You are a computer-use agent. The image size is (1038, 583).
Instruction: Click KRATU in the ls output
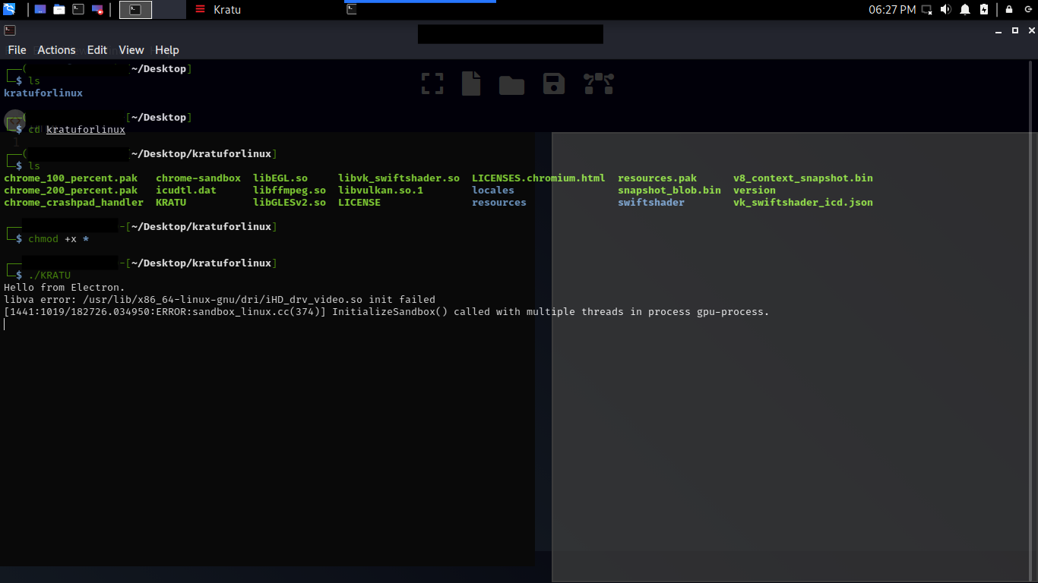click(171, 203)
